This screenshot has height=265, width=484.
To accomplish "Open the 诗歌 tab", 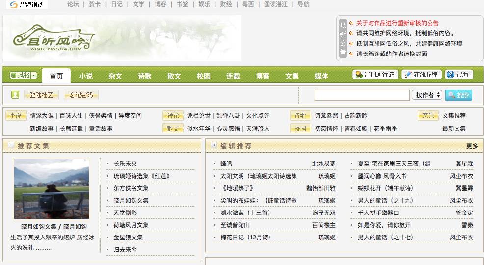I will pos(144,76).
